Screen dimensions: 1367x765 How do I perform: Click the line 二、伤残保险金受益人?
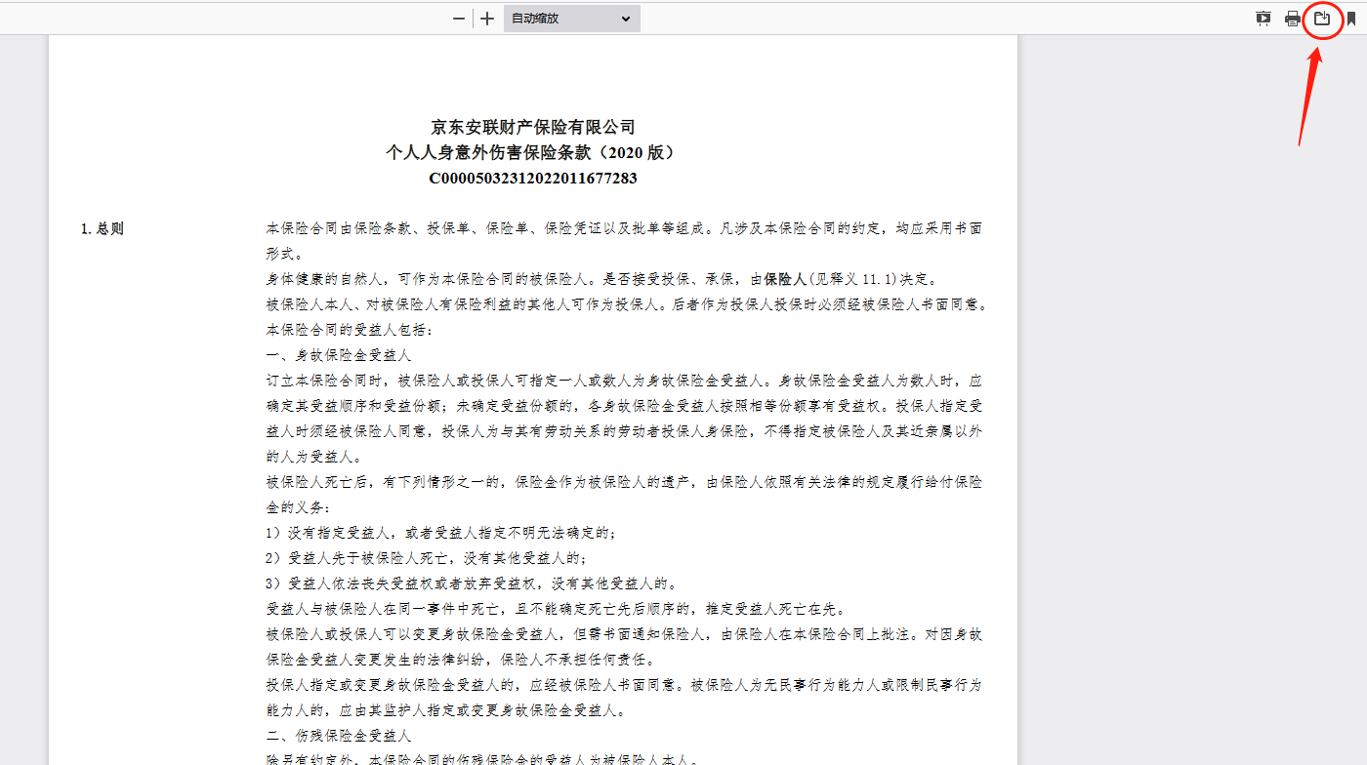pos(339,735)
